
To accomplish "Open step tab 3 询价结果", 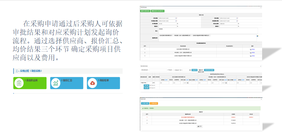I will point(103,83).
